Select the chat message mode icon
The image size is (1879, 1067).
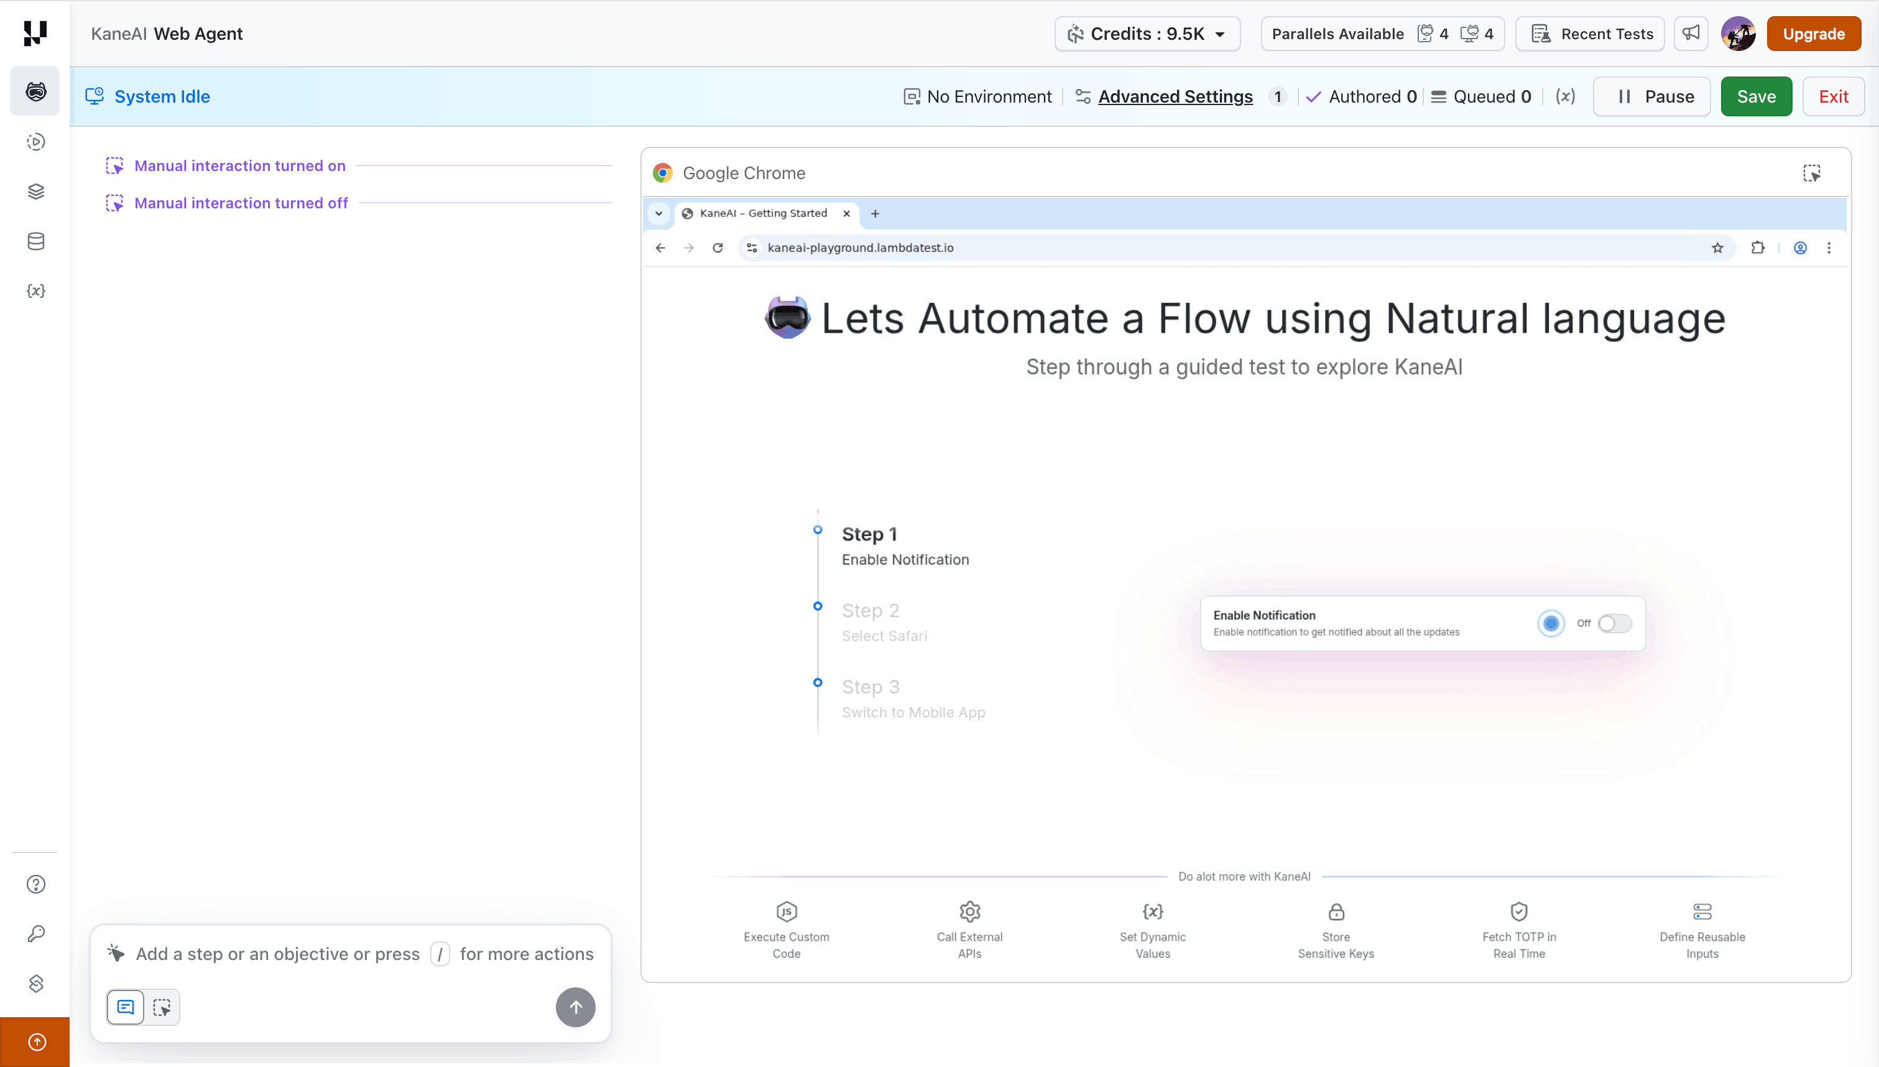pos(125,1007)
